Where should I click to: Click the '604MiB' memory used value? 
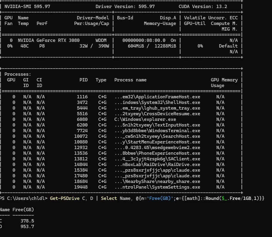[136, 46]
